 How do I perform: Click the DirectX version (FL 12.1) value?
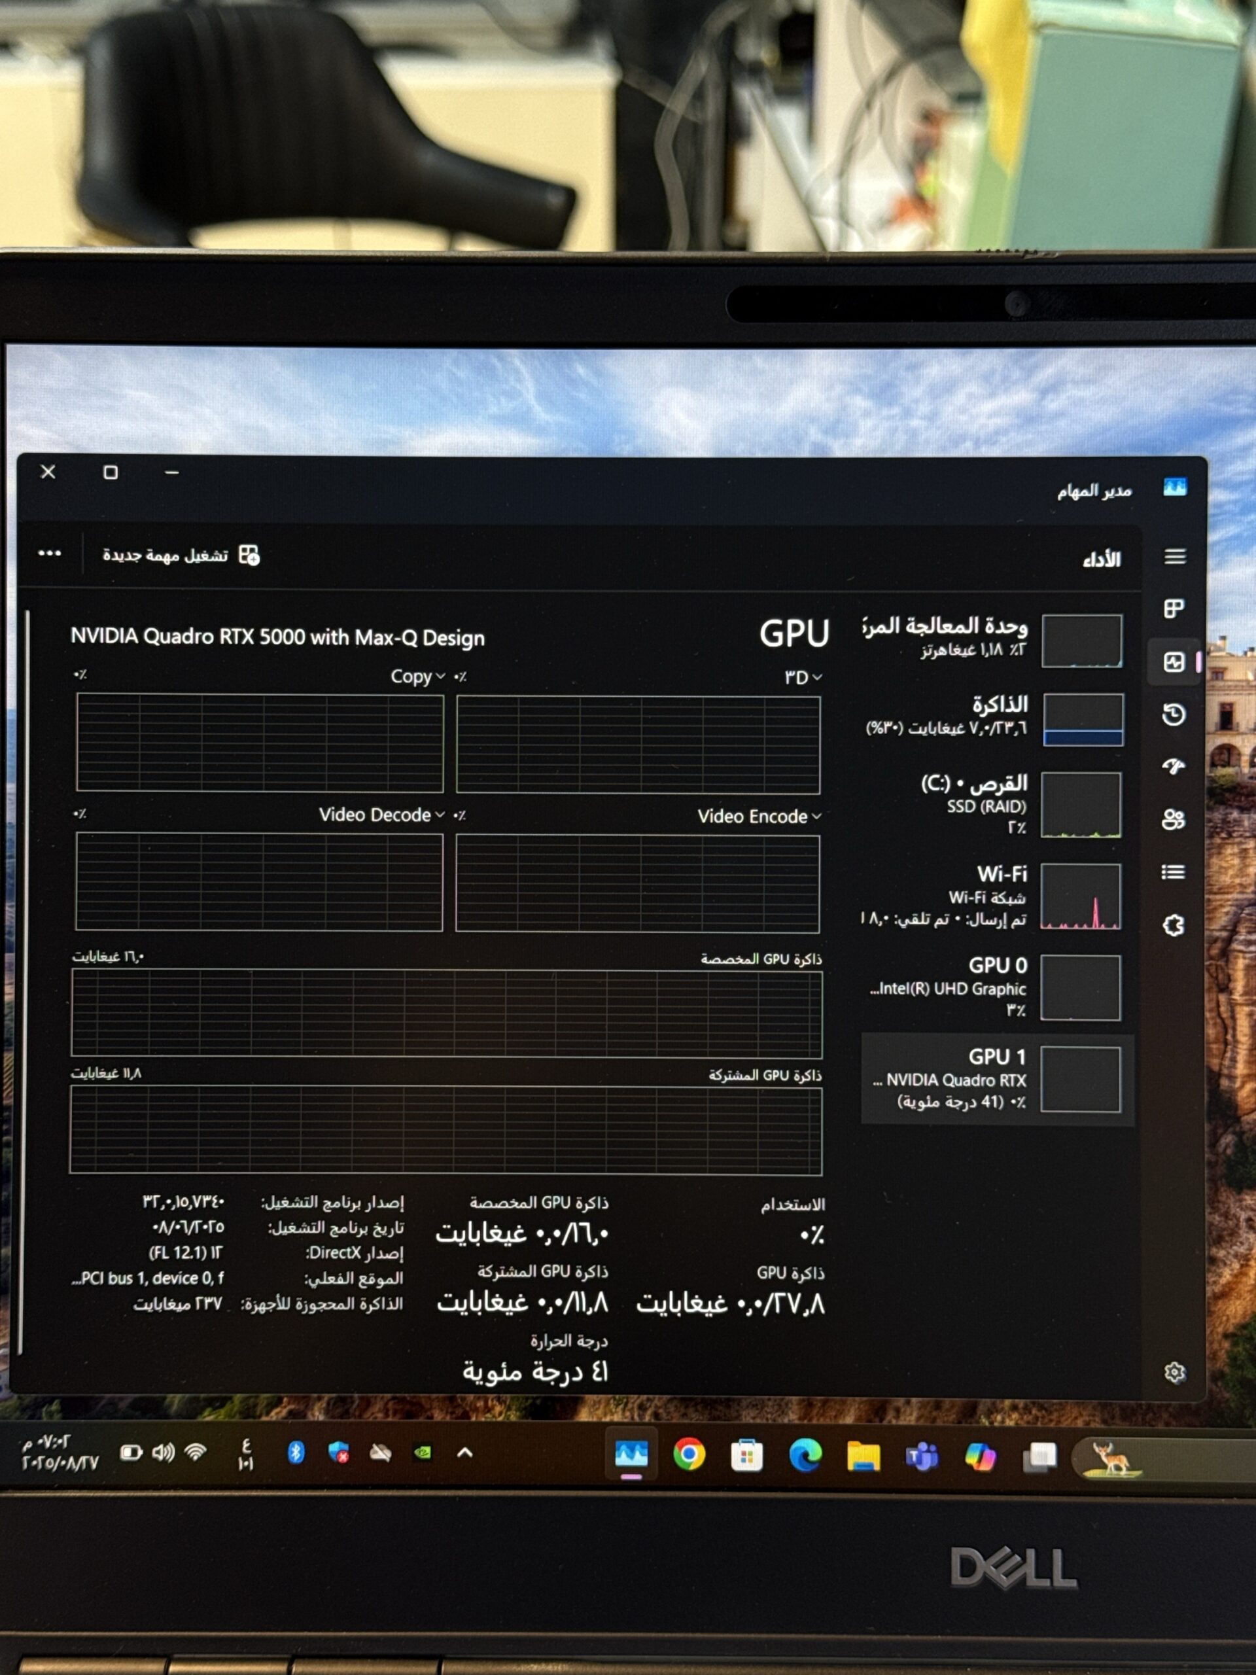click(186, 1252)
